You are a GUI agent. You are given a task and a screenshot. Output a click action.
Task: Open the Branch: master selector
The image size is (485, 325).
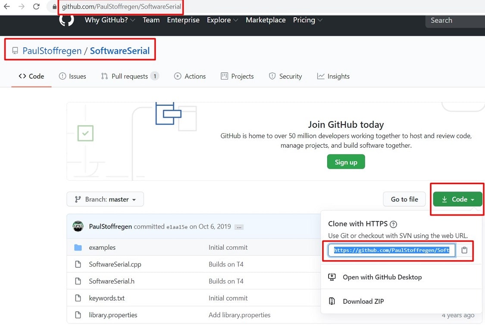(105, 199)
